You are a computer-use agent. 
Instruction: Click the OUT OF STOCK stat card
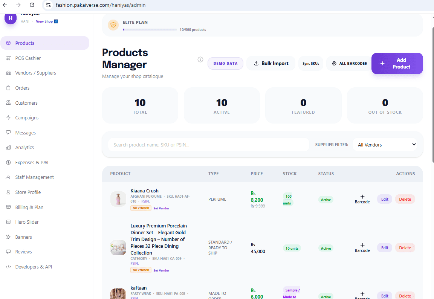[385, 105]
